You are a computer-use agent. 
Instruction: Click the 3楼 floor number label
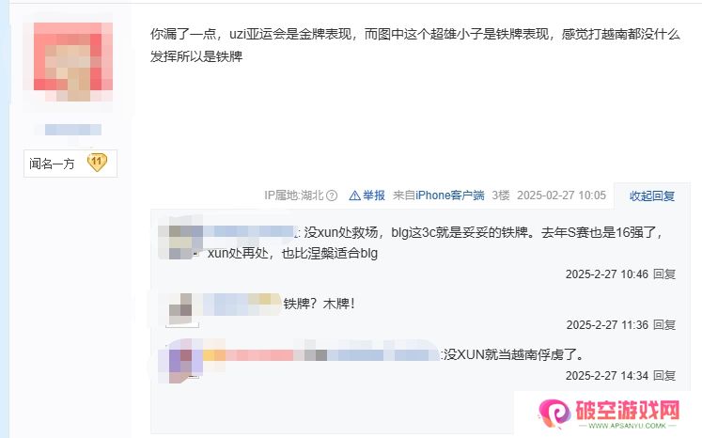click(x=501, y=196)
